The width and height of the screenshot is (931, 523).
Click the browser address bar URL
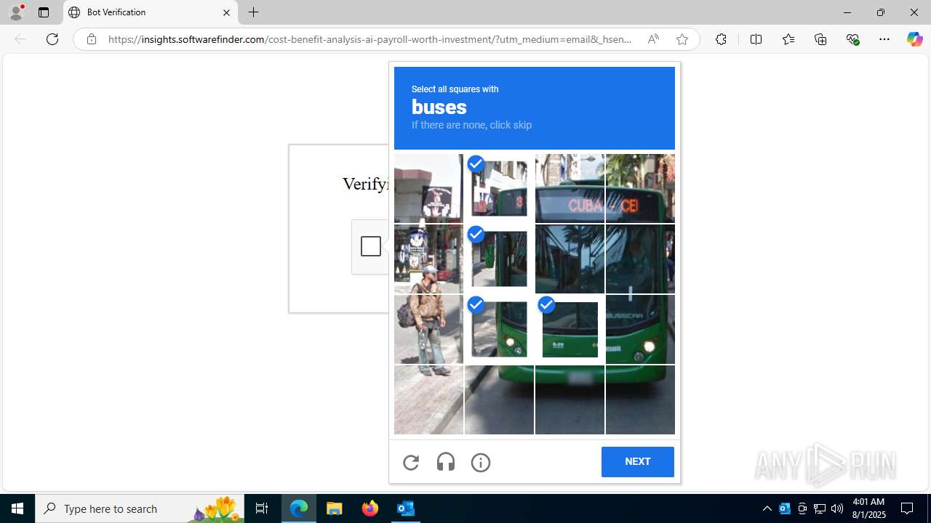pyautogui.click(x=369, y=39)
